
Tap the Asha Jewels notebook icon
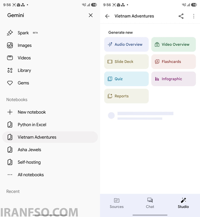[x=10, y=150]
